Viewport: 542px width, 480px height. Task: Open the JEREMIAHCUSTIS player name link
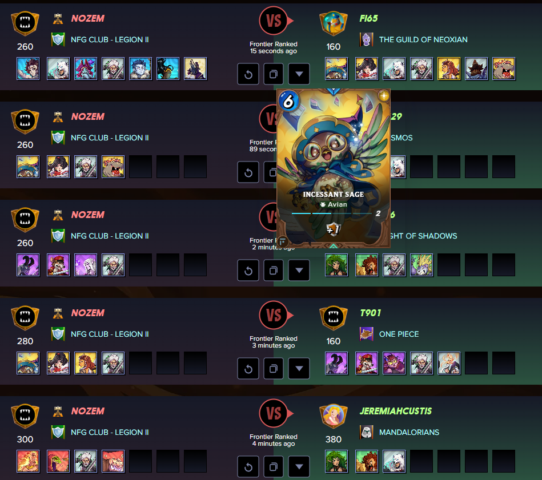pyautogui.click(x=395, y=411)
